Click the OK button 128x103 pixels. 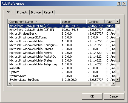tap(92, 96)
